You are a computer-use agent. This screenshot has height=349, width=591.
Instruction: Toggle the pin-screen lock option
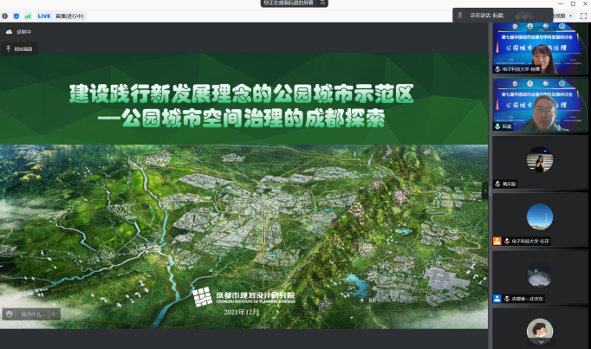10,48
